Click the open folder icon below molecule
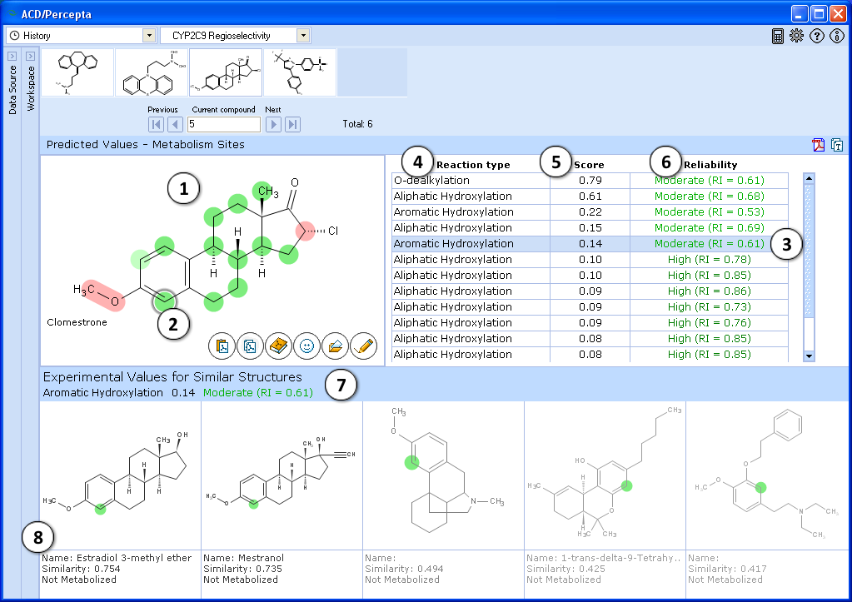 tap(336, 345)
